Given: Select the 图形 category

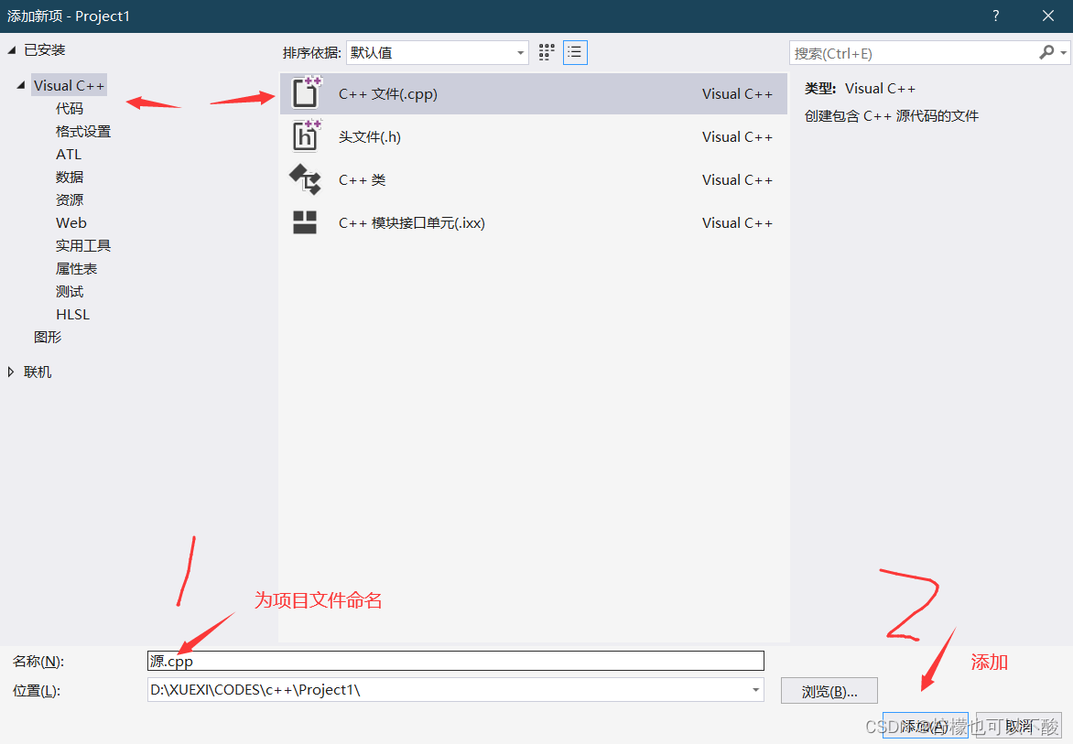Looking at the screenshot, I should (x=48, y=337).
